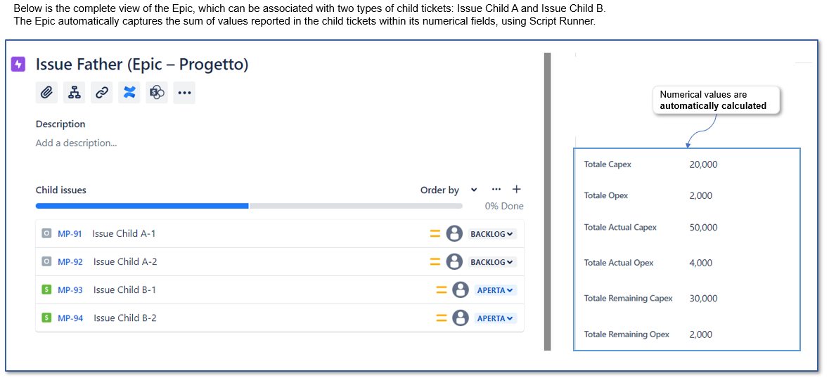Screen dimensions: 829x378
Task: Click the SharePoint integration icon
Action: pyautogui.click(x=157, y=93)
